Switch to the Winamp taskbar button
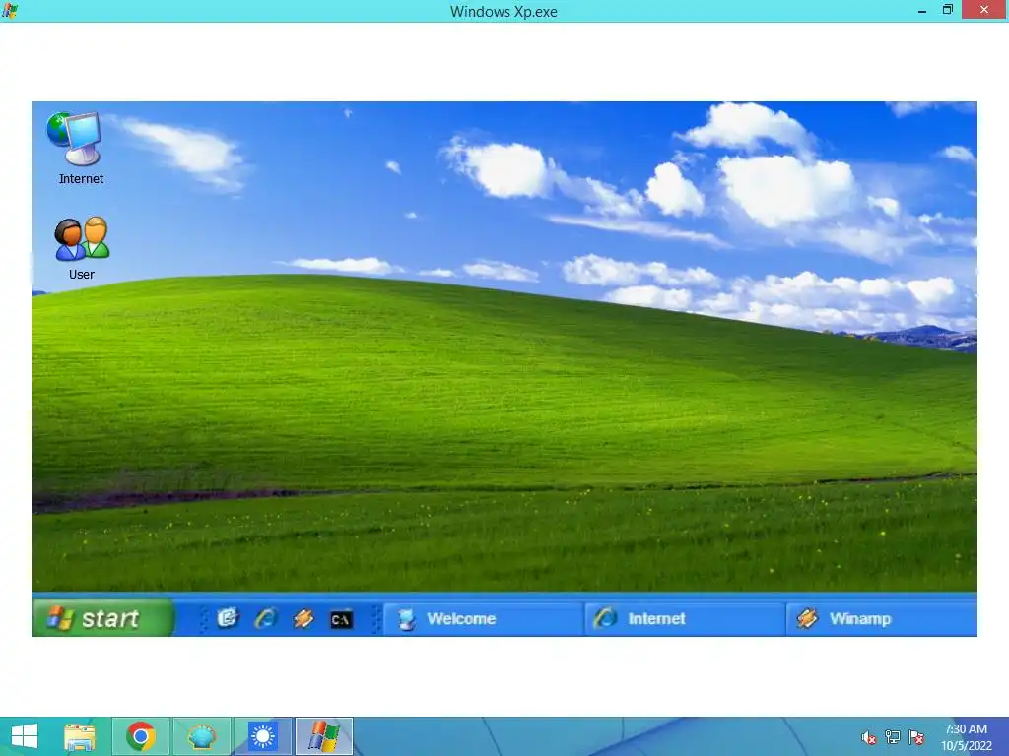The height and width of the screenshot is (756, 1009). click(882, 619)
